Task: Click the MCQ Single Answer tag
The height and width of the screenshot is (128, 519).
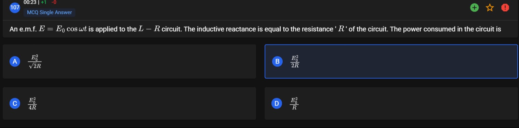Action: tap(49, 13)
